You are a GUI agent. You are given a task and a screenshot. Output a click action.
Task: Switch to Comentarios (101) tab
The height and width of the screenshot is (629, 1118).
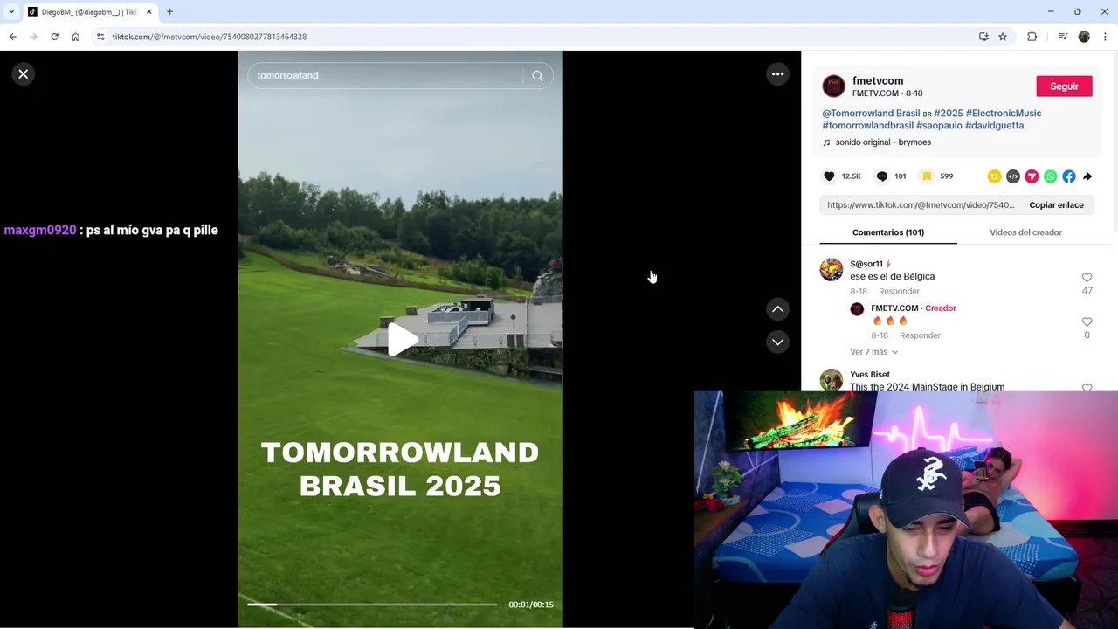[888, 232]
